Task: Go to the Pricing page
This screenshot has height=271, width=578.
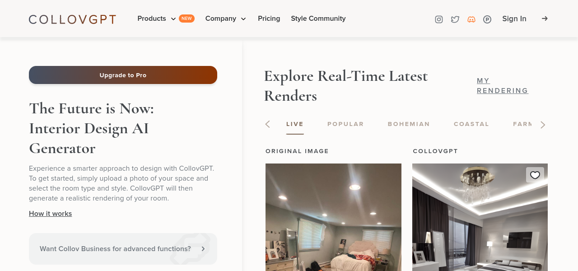Action: click(x=269, y=19)
